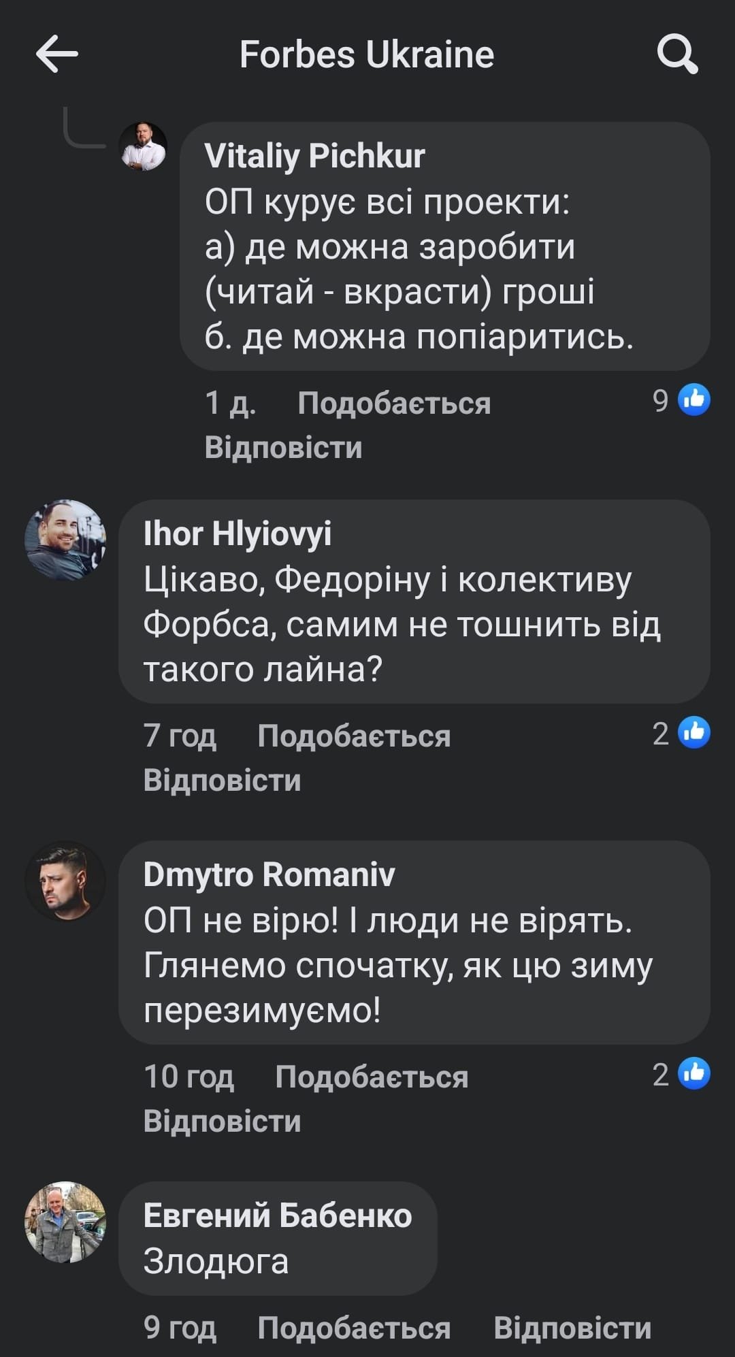Screen dimensions: 735x1357
Task: Reply to Dmytro Romaniv via Відповісти
Action: [x=222, y=1122]
